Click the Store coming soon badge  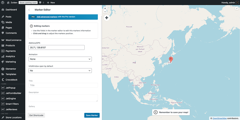(28, 3)
